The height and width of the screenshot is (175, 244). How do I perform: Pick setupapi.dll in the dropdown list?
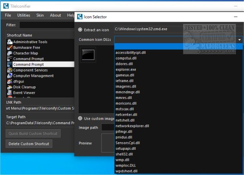coord(179,149)
